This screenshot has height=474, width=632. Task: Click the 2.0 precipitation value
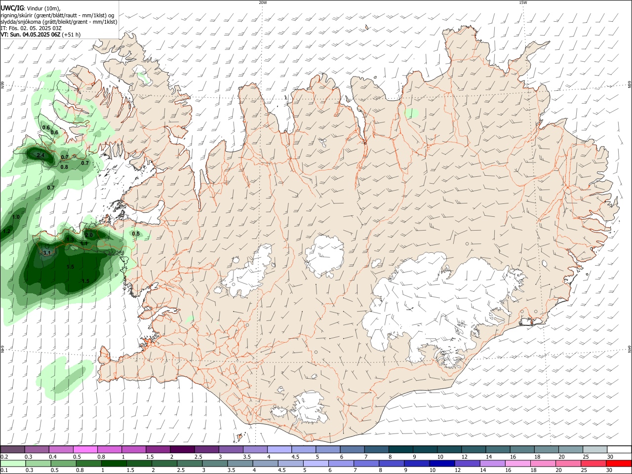(x=89, y=236)
